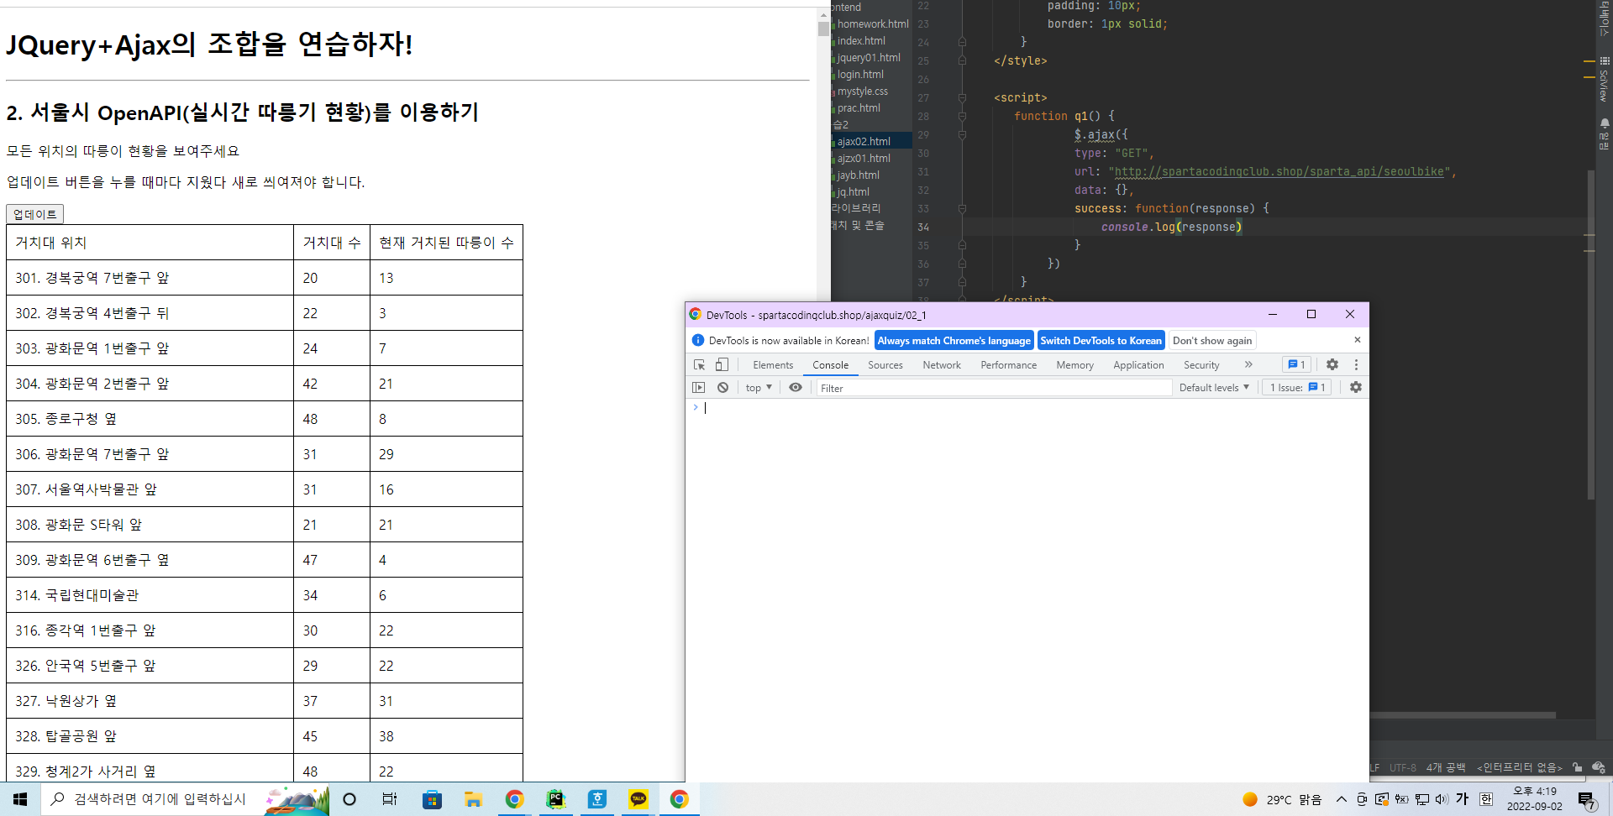Open the top JavaScript context dropdown

pos(759,387)
